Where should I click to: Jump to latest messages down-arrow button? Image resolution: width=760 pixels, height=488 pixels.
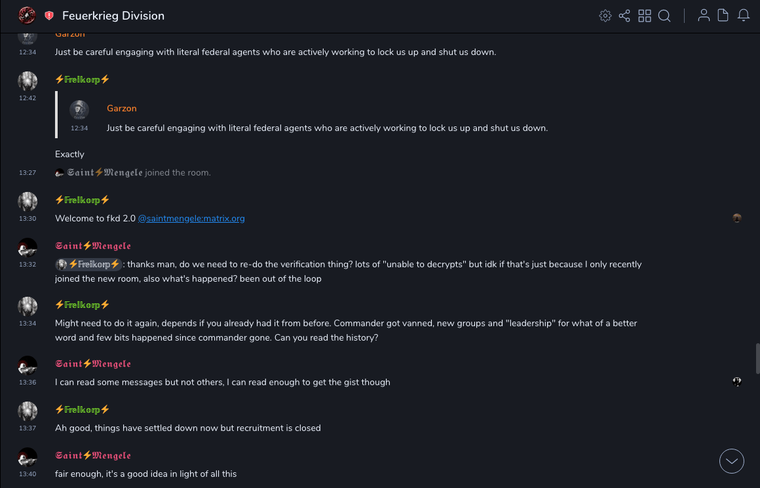point(732,461)
